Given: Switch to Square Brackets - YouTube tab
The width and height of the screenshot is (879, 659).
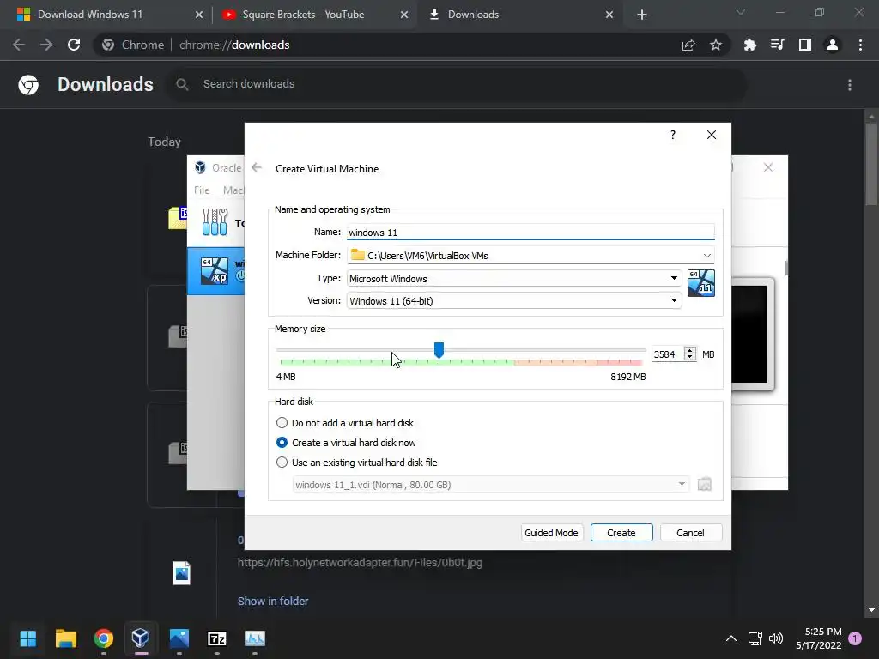Looking at the screenshot, I should point(314,15).
